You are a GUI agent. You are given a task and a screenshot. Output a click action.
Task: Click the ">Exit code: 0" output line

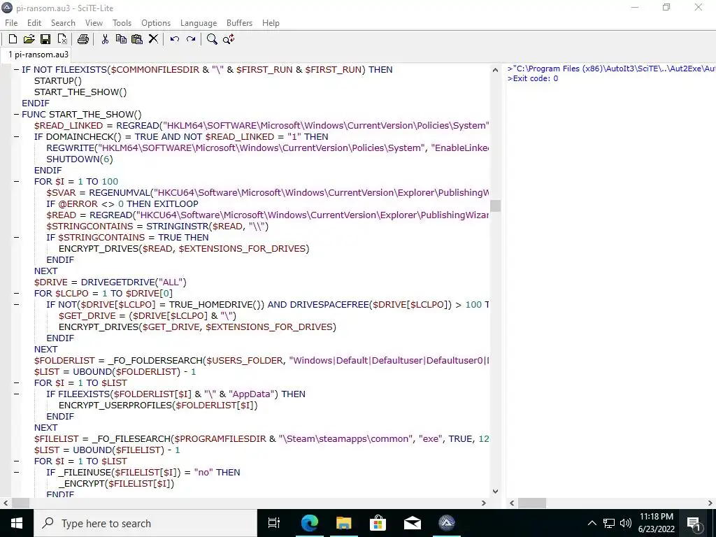coord(532,78)
